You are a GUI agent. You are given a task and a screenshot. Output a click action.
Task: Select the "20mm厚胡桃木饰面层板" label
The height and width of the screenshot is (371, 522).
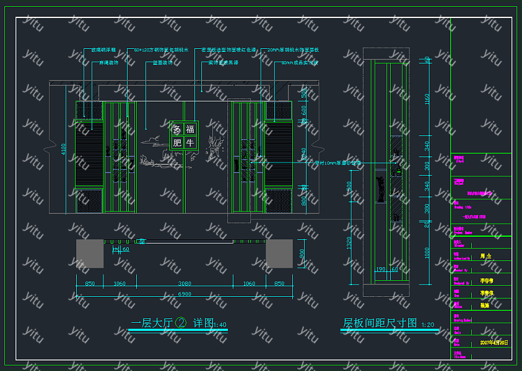point(294,50)
